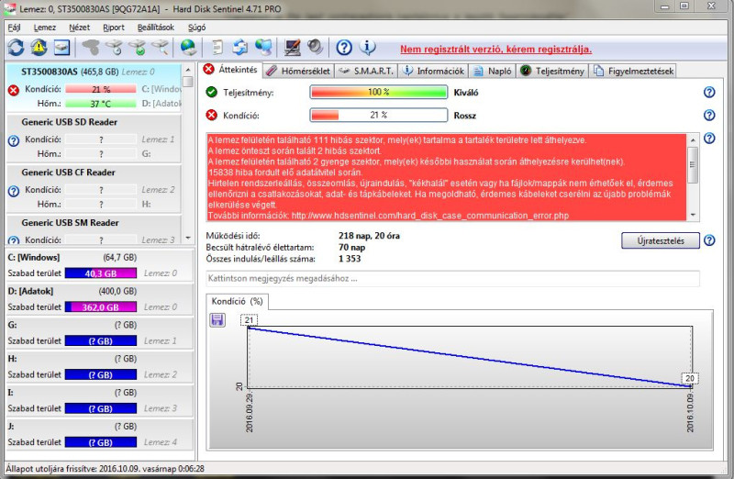
Task: Click the Újratesztelés button
Action: coord(661,240)
